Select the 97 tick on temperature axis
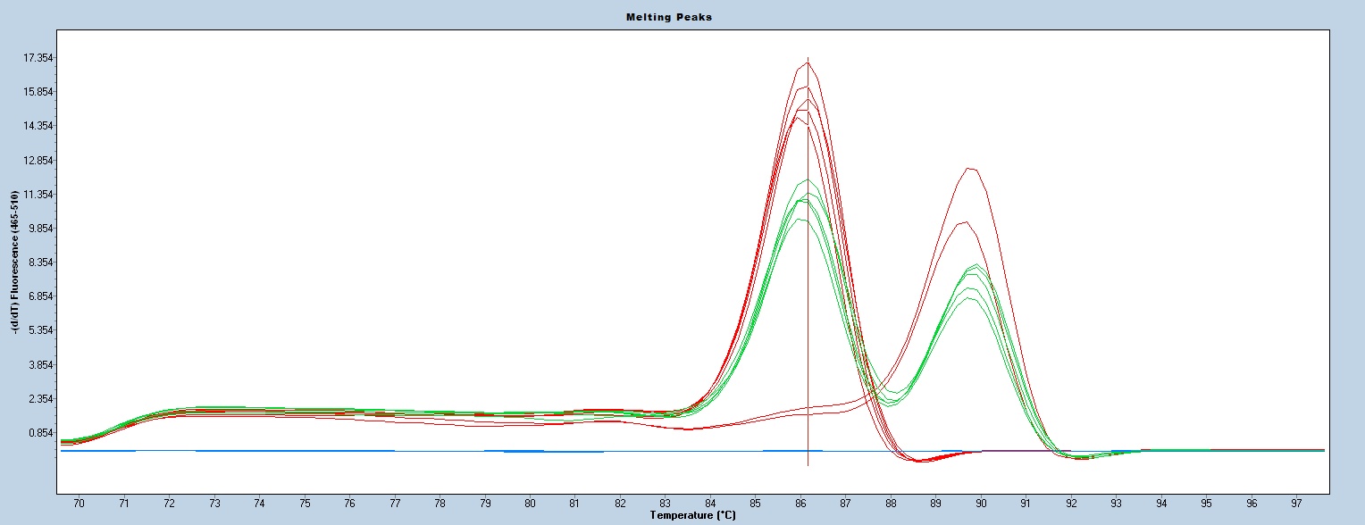The width and height of the screenshot is (1365, 525). 1297,504
